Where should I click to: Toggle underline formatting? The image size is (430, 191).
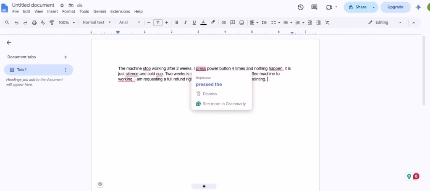click(x=194, y=23)
